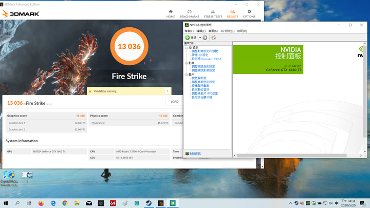This screenshot has width=370, height=208.
Task: Click the question mark beside Validation warning
Action: [x=168, y=91]
